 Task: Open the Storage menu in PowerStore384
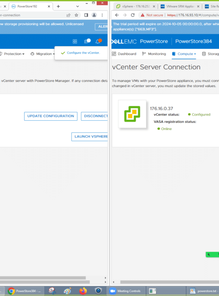pos(210,54)
